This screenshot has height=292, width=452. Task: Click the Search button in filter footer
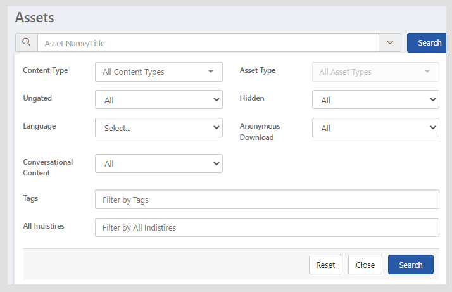click(x=410, y=265)
